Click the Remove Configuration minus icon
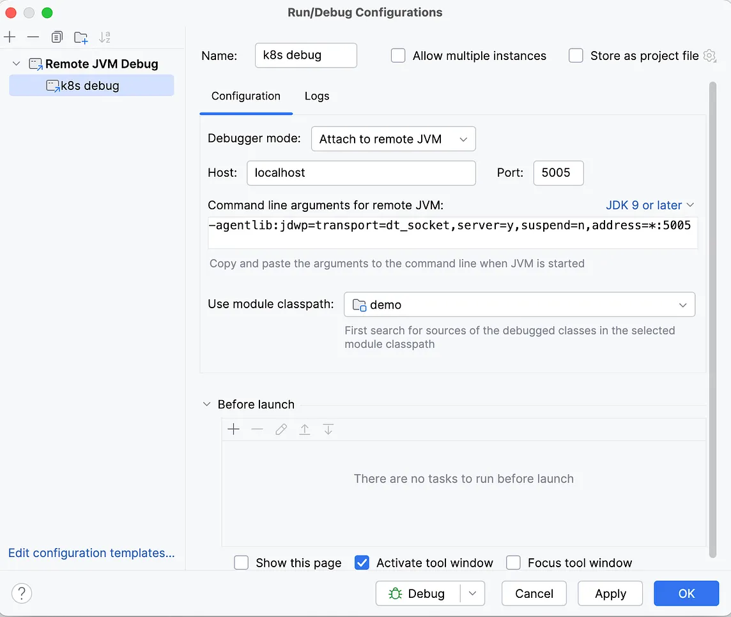This screenshot has height=617, width=731. [x=33, y=37]
